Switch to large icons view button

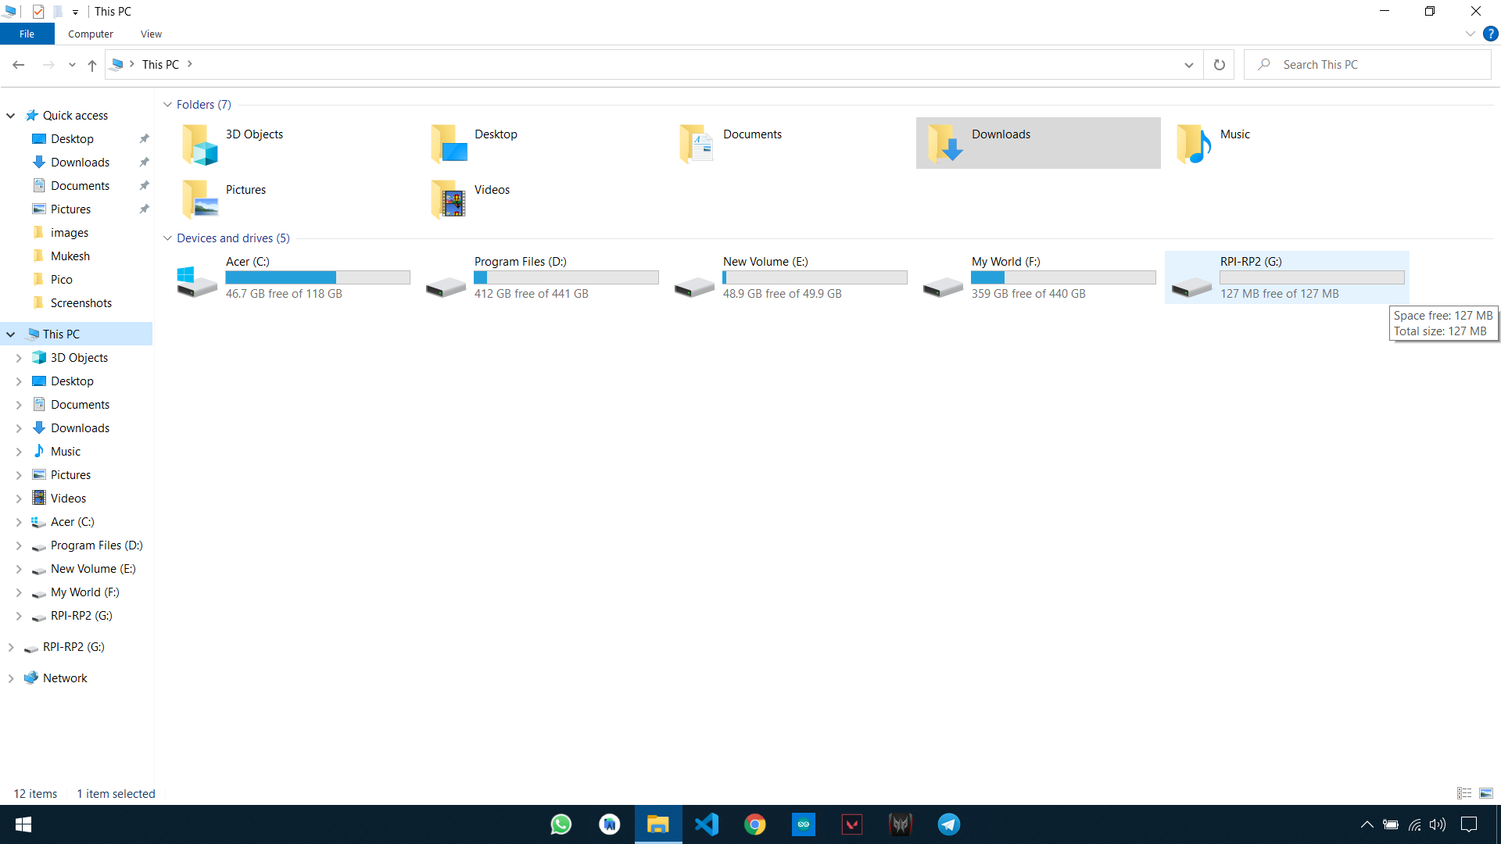pyautogui.click(x=1486, y=793)
